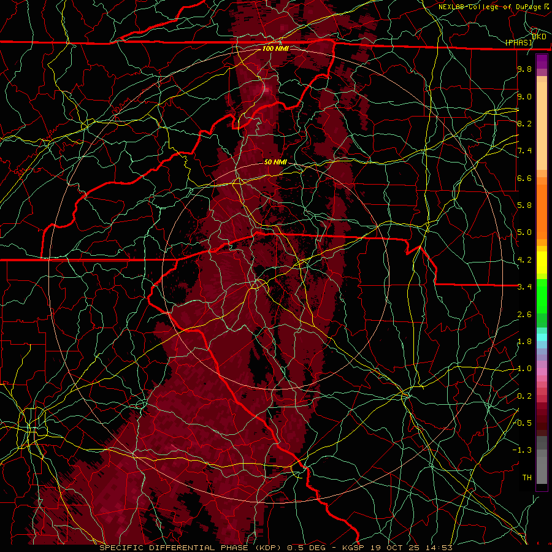Click the 4.2 scale value
Image resolution: width=552 pixels, height=552 pixels.
[x=524, y=260]
